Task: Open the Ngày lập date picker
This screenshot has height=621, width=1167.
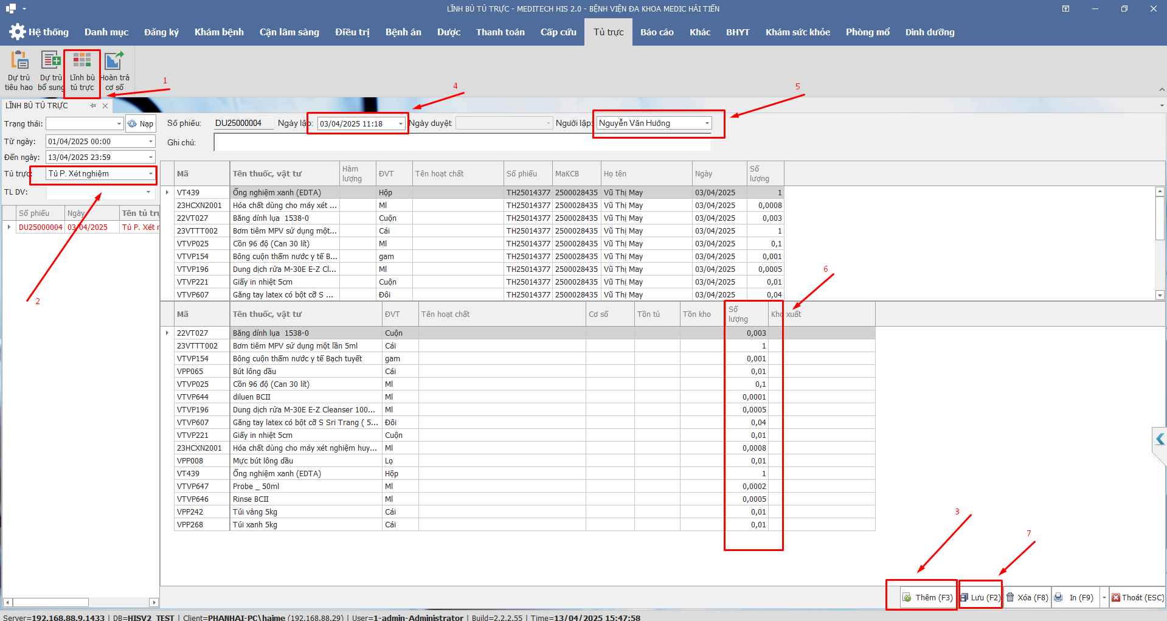Action: point(400,124)
